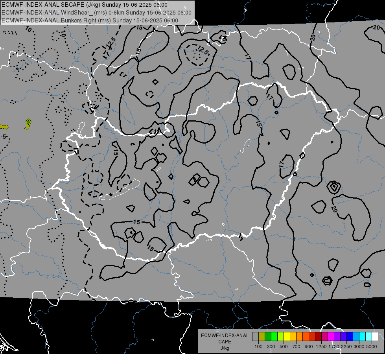Click the bright magenta legend swatch

(331, 337)
